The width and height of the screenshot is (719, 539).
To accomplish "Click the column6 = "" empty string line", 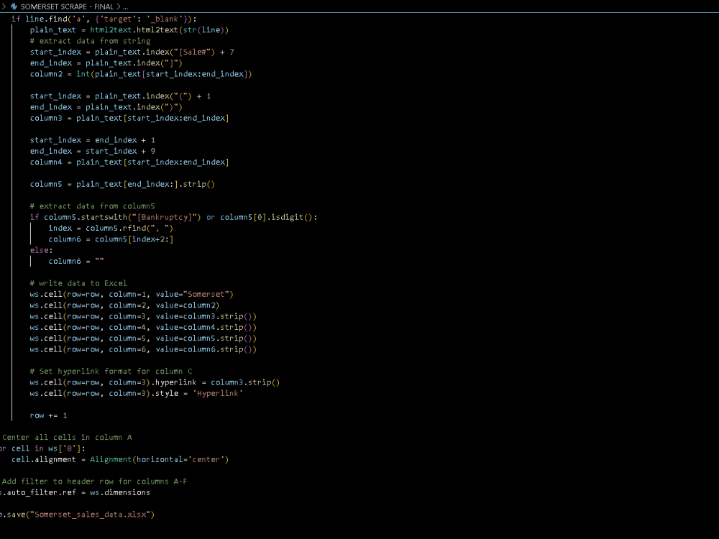I will coord(76,261).
